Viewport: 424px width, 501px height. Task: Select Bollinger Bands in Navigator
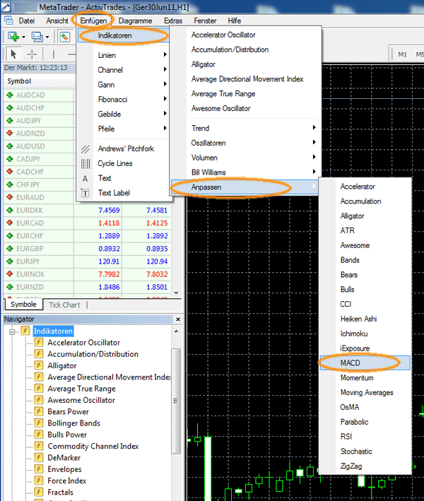[x=73, y=423]
